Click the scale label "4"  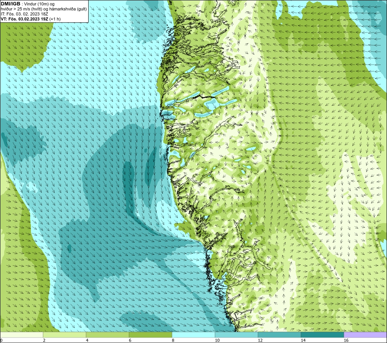tap(87, 341)
